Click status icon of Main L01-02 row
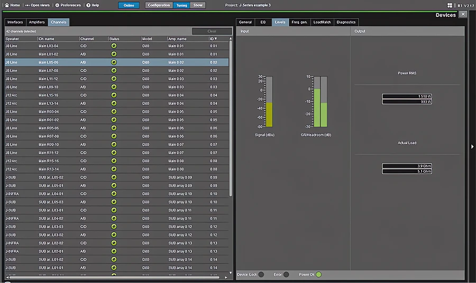476x283 pixels. click(x=114, y=54)
